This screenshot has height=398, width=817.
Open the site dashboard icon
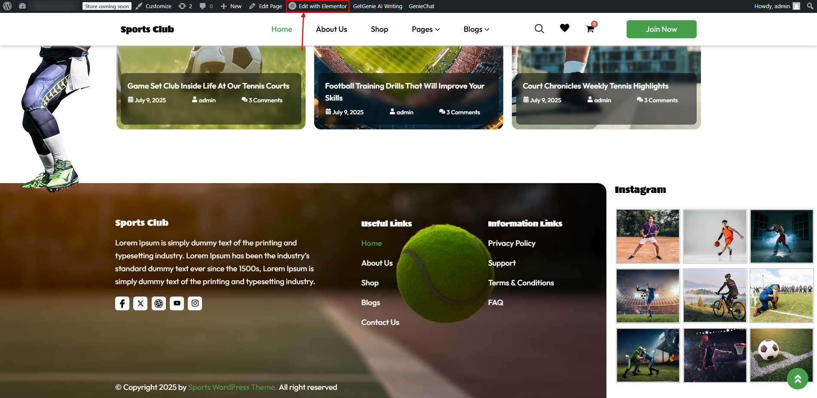click(22, 6)
